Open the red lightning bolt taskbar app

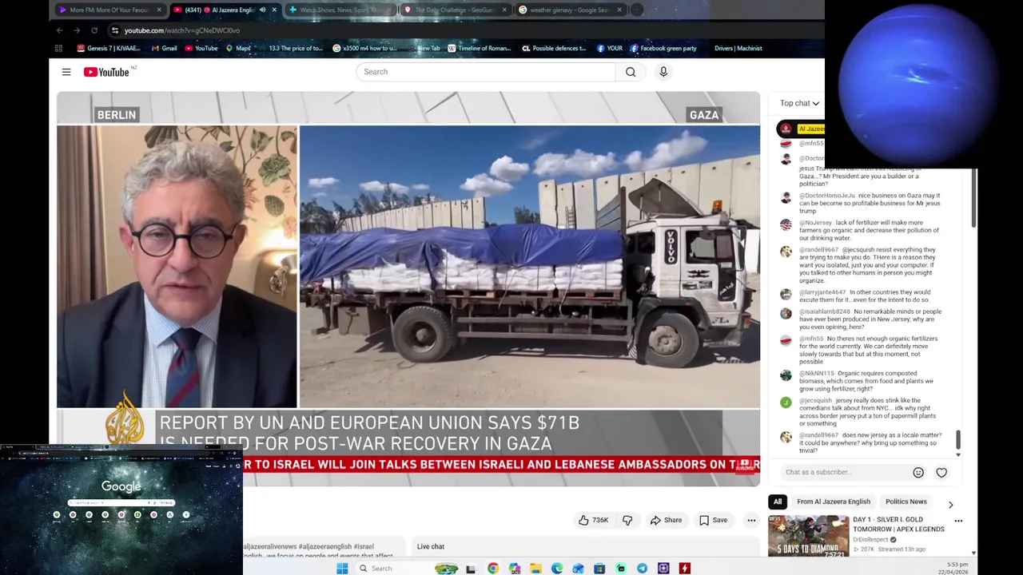coord(684,568)
